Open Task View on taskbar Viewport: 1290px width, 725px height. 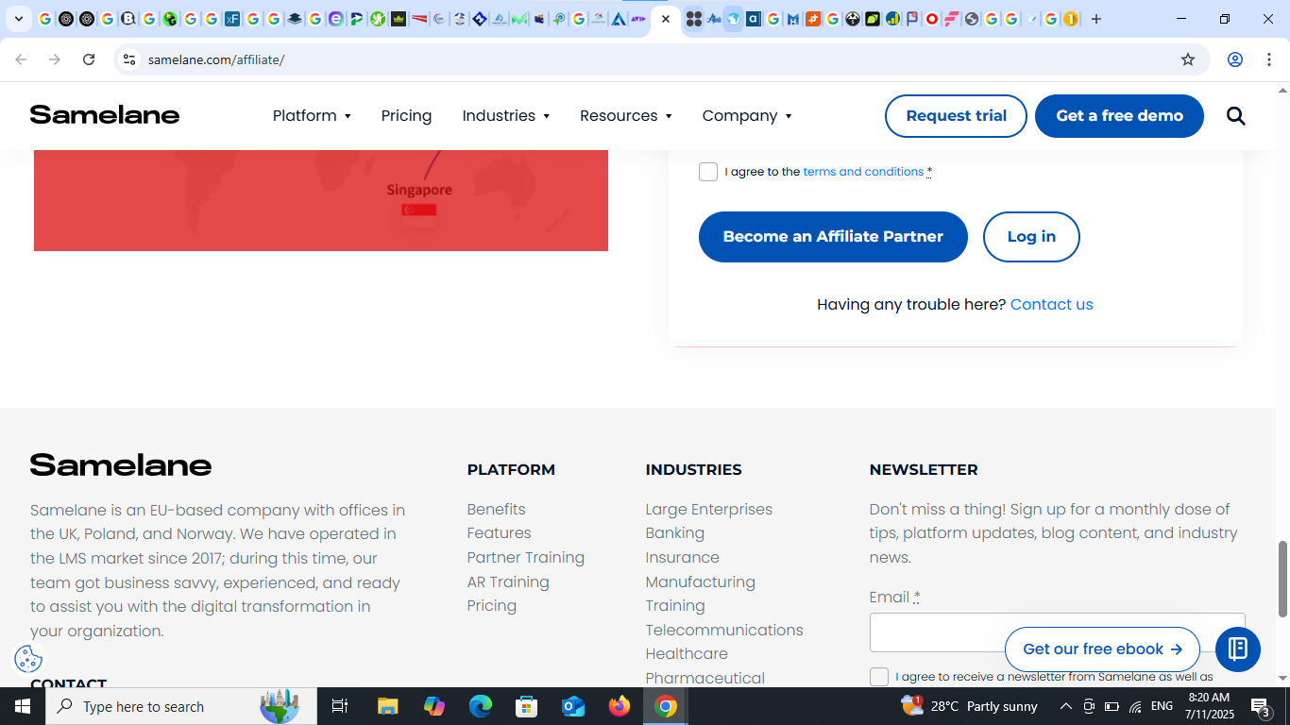click(x=340, y=706)
